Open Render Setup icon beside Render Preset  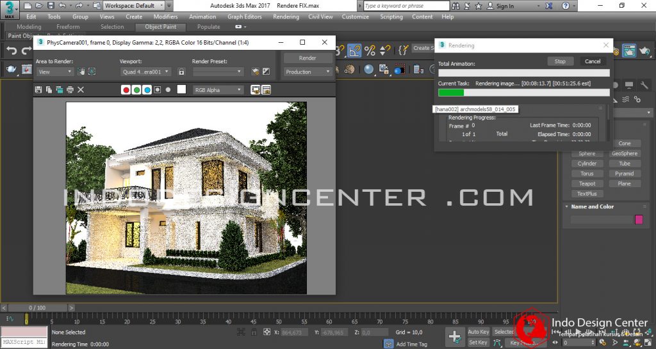[255, 72]
